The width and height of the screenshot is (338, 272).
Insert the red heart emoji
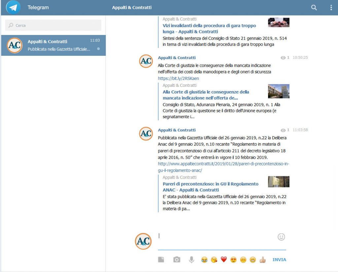(x=224, y=259)
